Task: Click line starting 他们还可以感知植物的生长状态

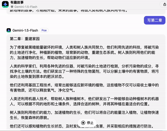Action: pos(82,126)
